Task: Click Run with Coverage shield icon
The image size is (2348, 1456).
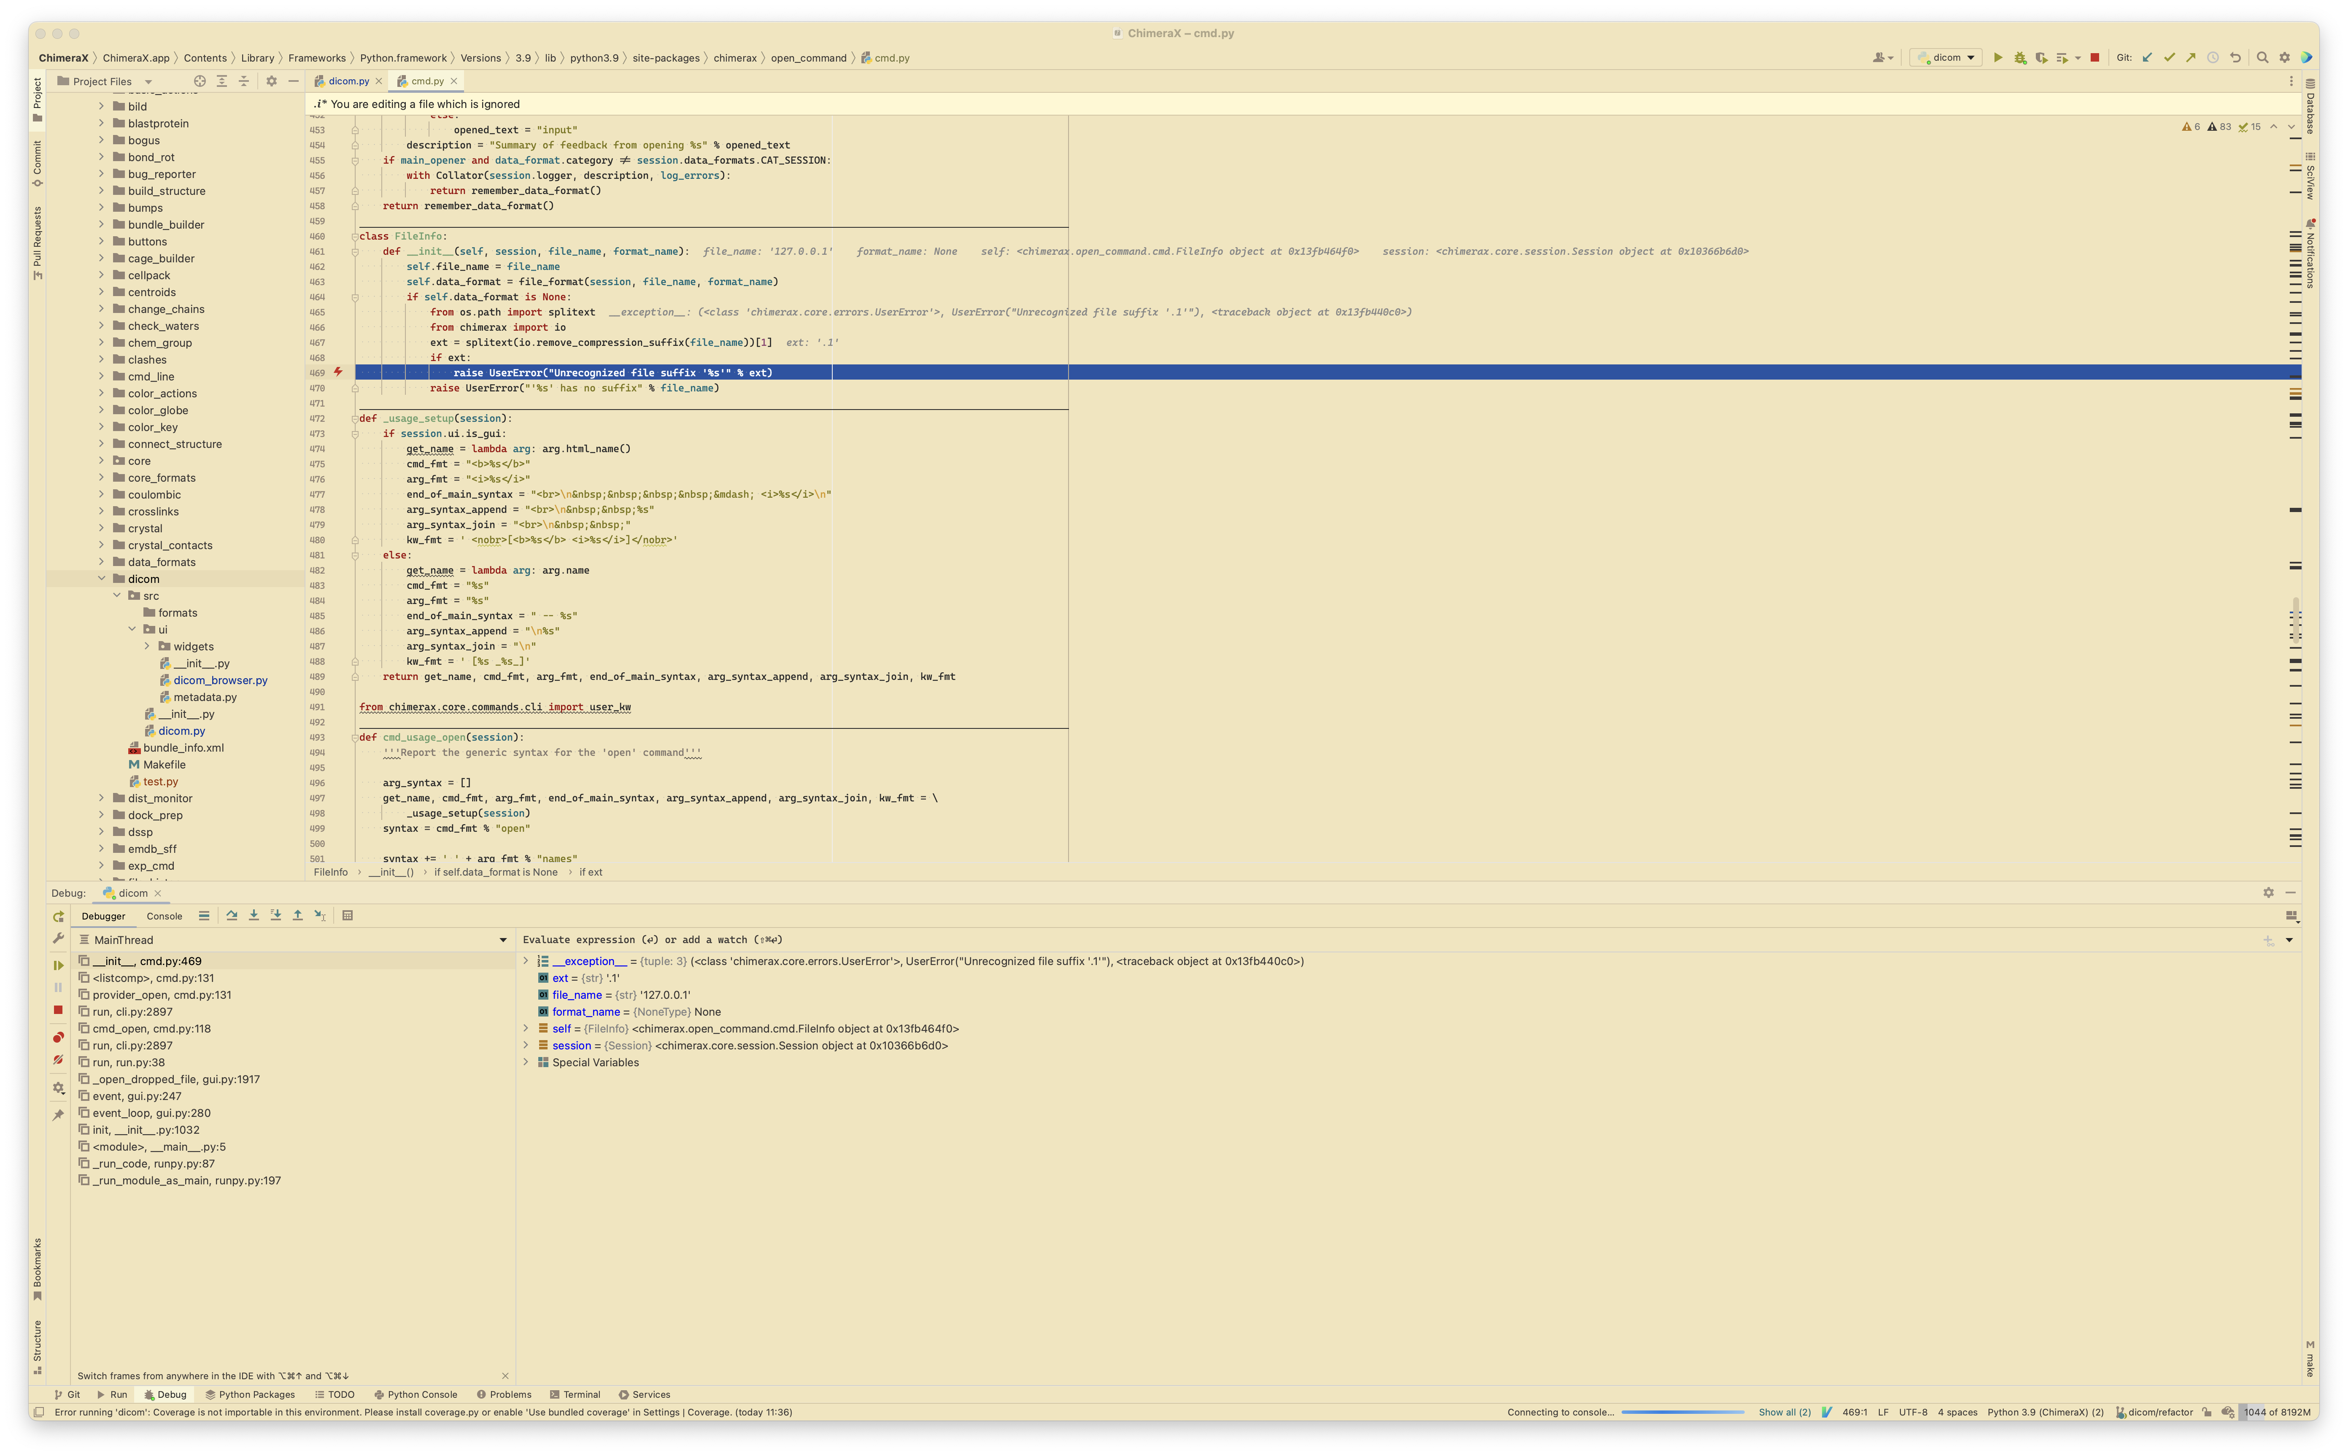Action: 2041,58
